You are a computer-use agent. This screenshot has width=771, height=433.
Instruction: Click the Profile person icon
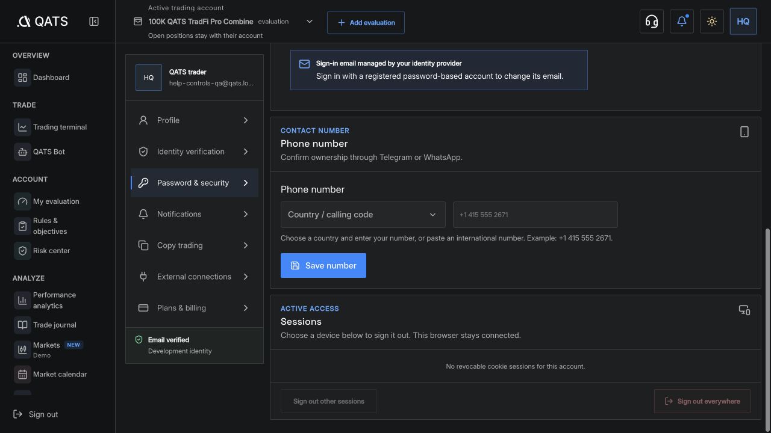[143, 120]
